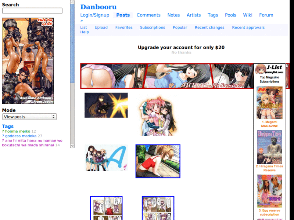Click the Tags sidebar heading
Screen dimensions: 294x220
coord(8,126)
